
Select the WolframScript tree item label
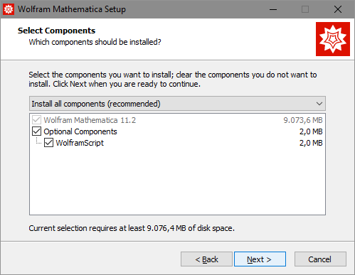[80, 143]
